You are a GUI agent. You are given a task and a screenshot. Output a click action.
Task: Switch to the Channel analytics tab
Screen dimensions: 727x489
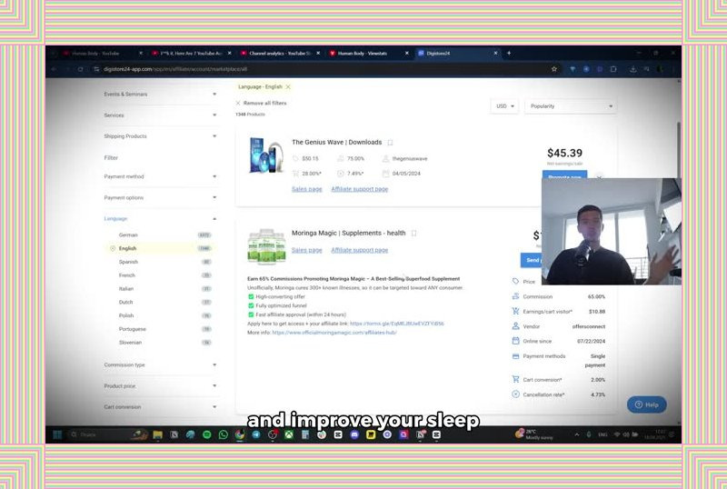[280, 54]
